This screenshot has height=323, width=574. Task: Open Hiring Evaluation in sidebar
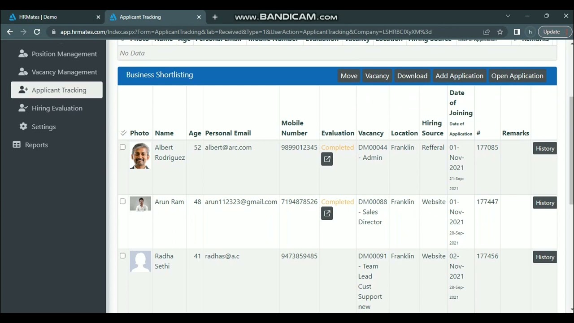pyautogui.click(x=57, y=108)
